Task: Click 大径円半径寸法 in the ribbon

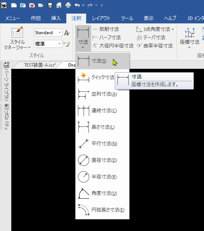Action: (x=113, y=46)
